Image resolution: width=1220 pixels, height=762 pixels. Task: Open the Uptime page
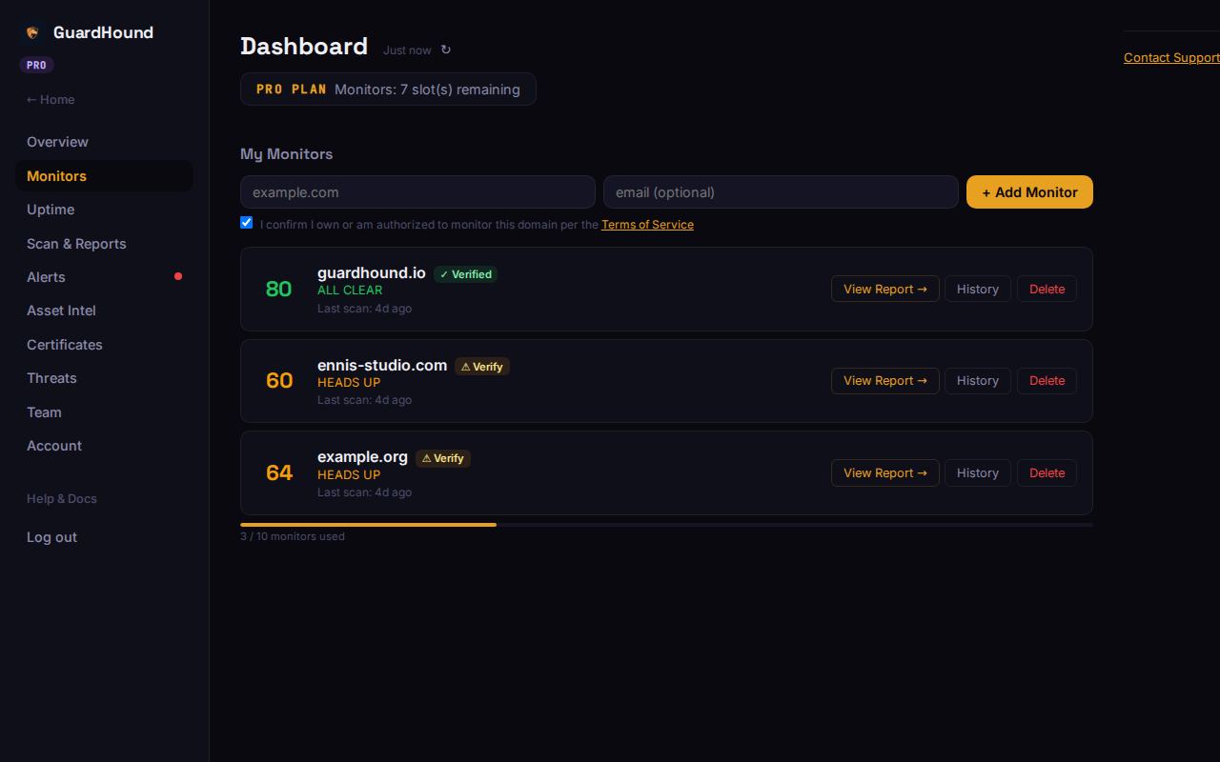click(x=105, y=210)
